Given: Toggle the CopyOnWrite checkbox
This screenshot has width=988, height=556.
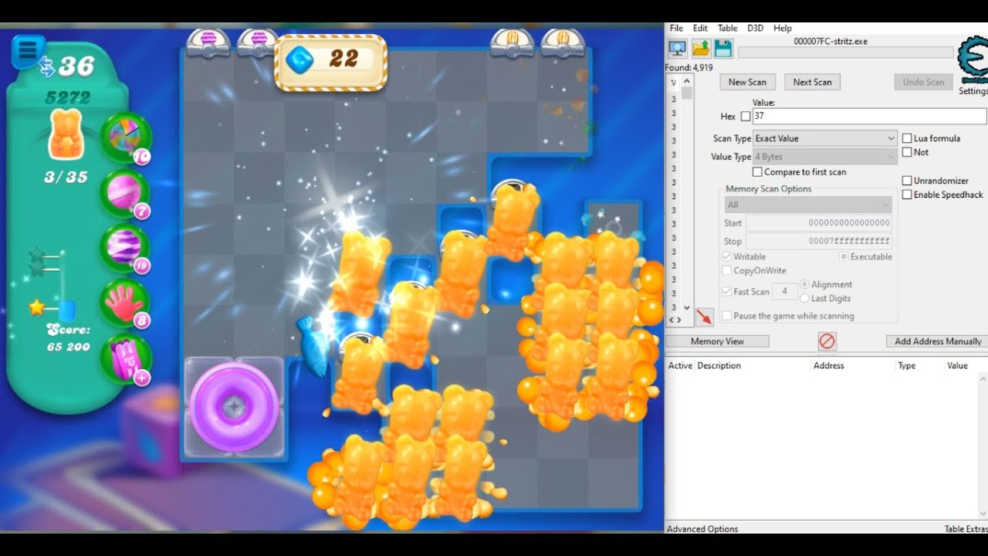Looking at the screenshot, I should pyautogui.click(x=726, y=270).
